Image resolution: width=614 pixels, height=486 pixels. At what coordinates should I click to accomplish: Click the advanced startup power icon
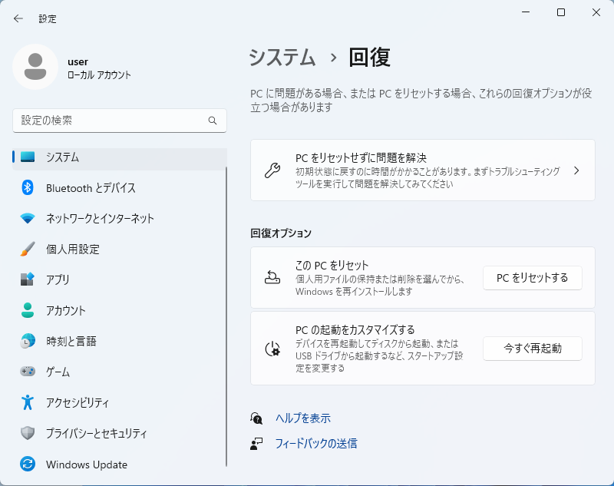coord(272,349)
